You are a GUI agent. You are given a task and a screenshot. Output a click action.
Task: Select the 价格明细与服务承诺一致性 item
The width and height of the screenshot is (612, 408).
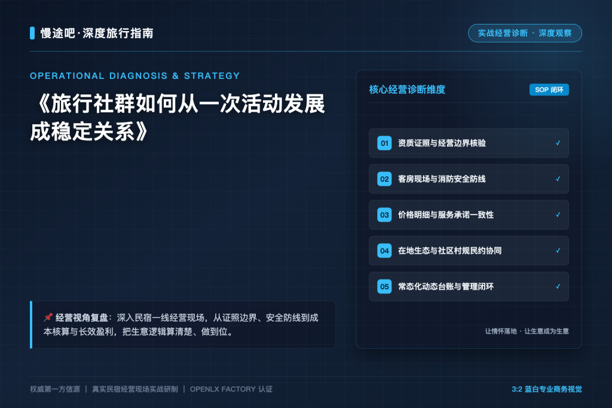coord(469,215)
